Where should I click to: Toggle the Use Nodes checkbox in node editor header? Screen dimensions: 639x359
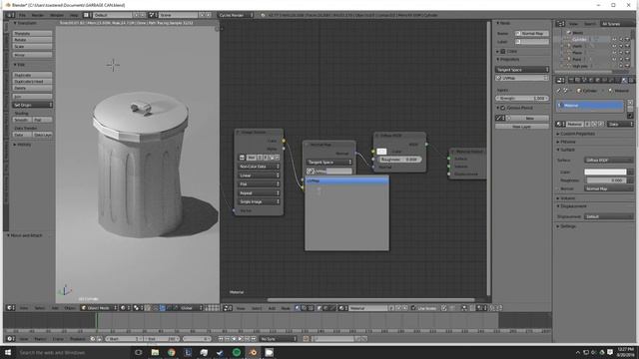coord(413,308)
